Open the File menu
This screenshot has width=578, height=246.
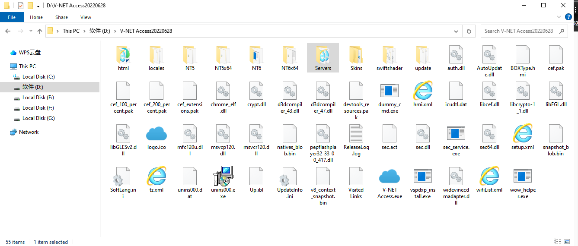(12, 17)
